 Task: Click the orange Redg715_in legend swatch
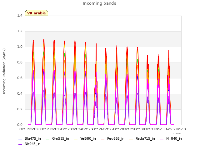(131, 139)
